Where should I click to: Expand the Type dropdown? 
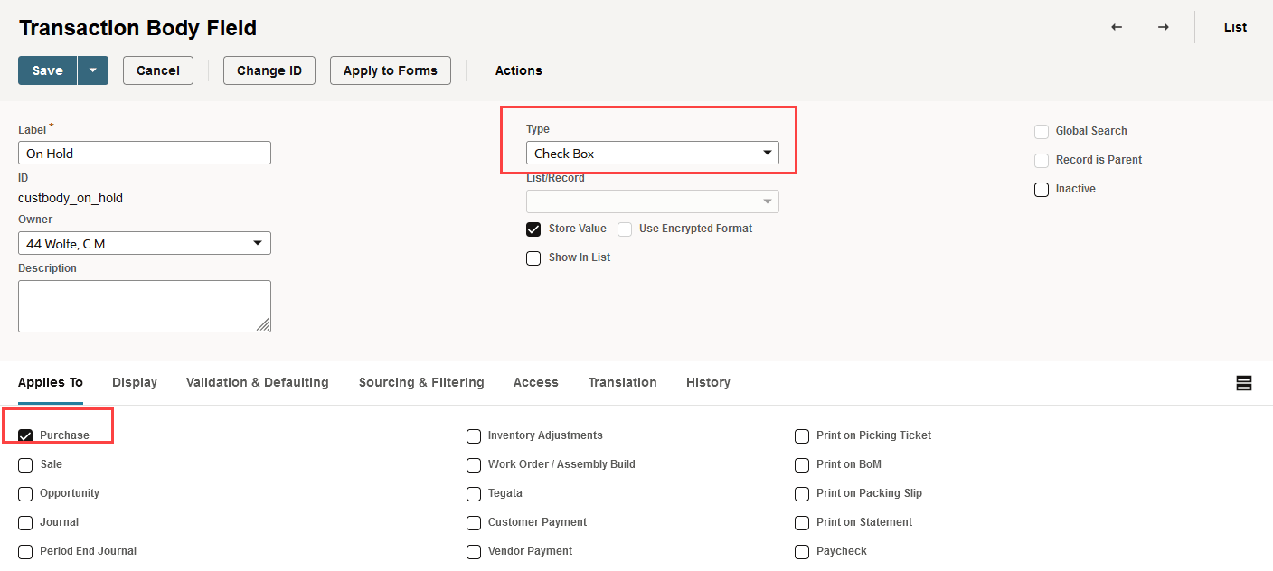[x=652, y=154]
